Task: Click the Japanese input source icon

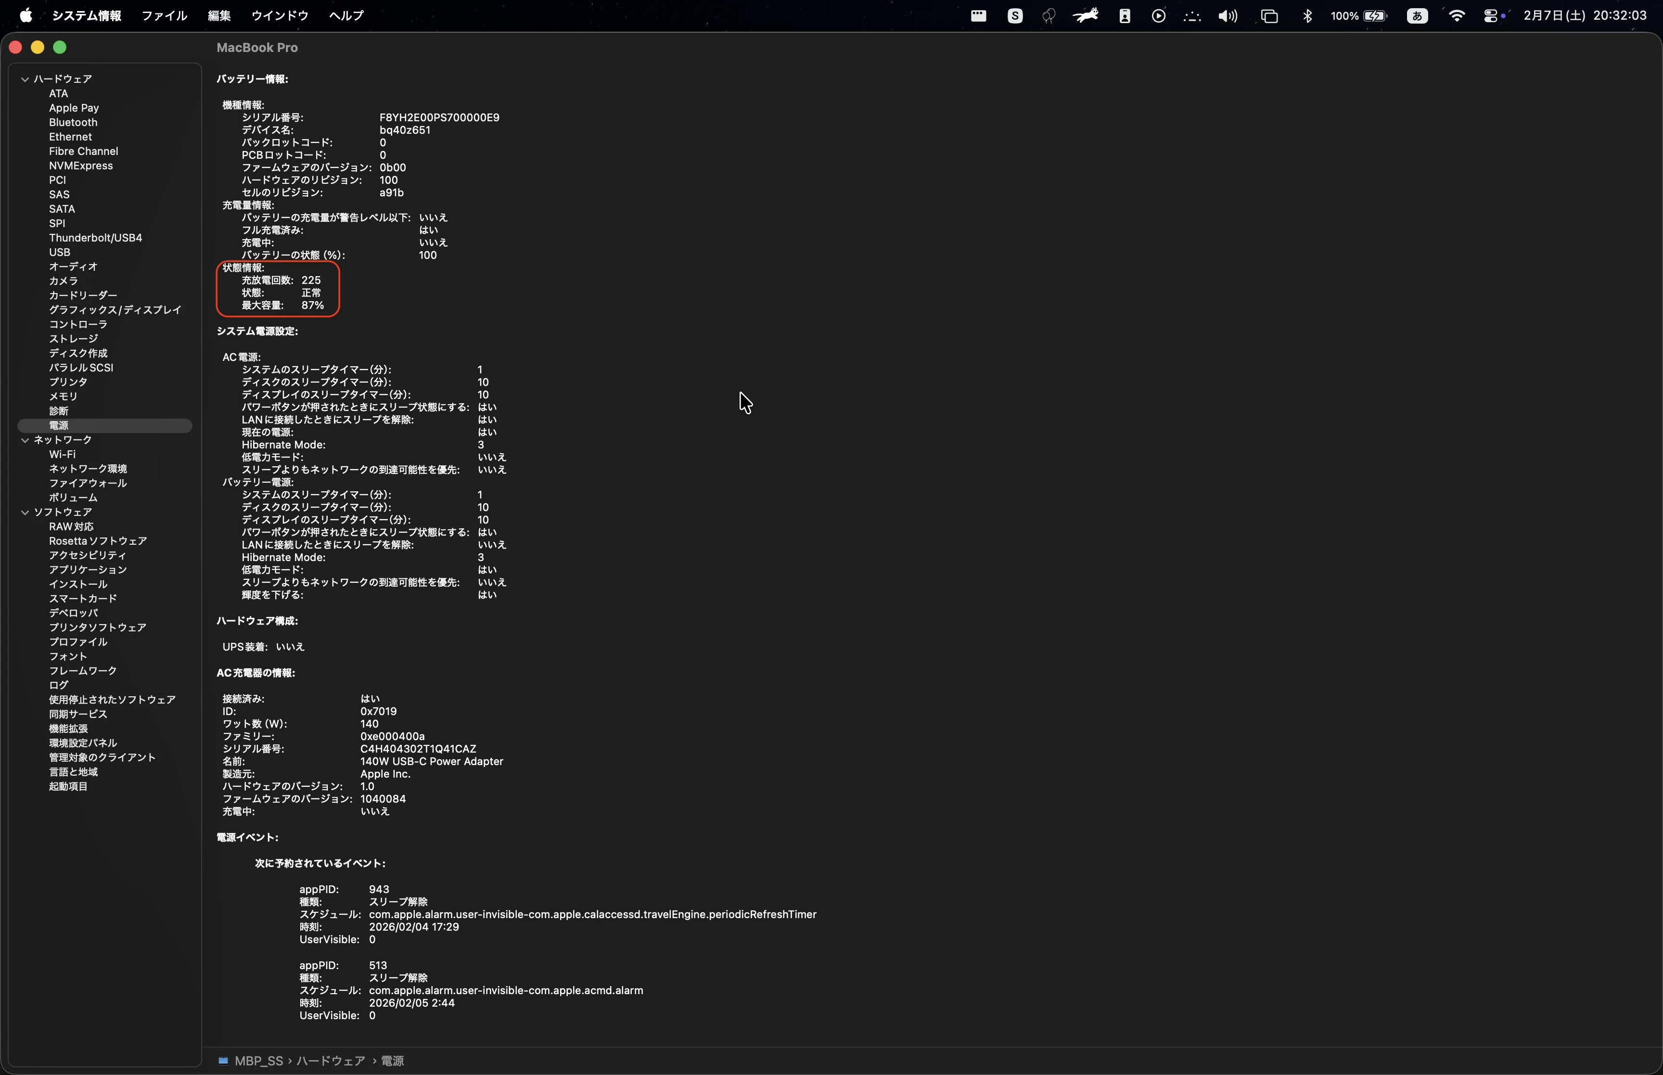Action: [x=1417, y=15]
